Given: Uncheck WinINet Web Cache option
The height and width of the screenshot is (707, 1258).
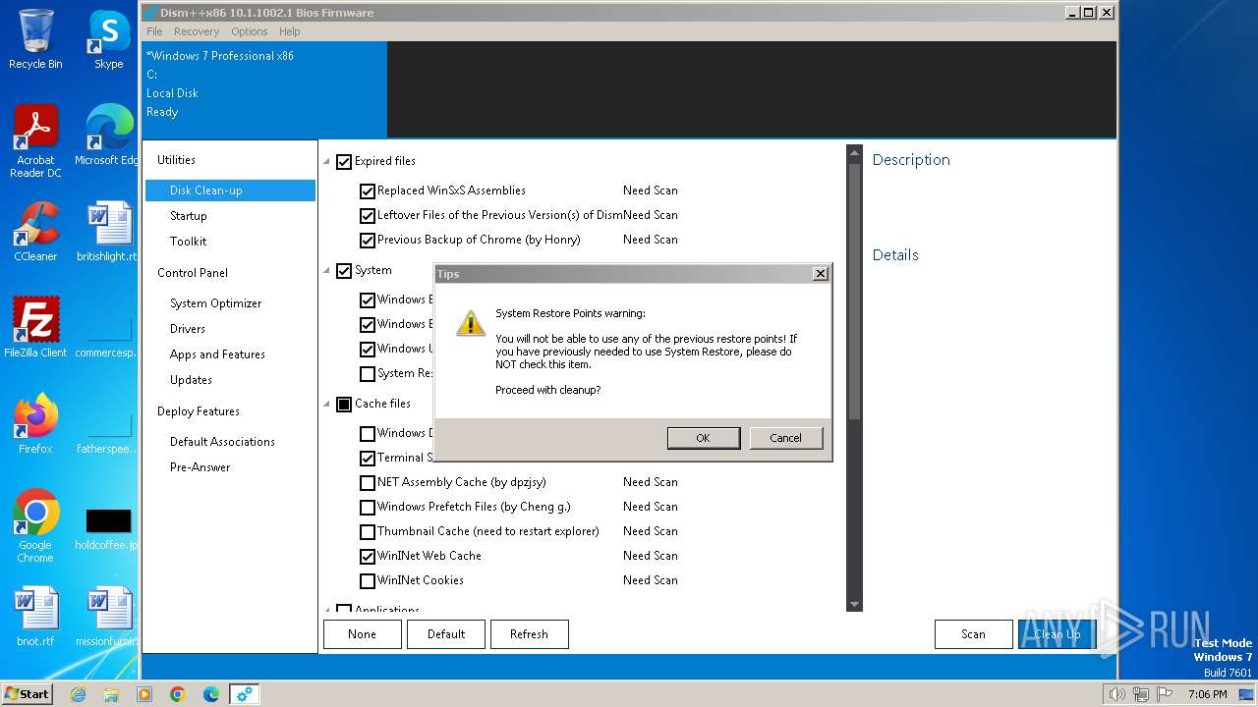Looking at the screenshot, I should tap(368, 556).
